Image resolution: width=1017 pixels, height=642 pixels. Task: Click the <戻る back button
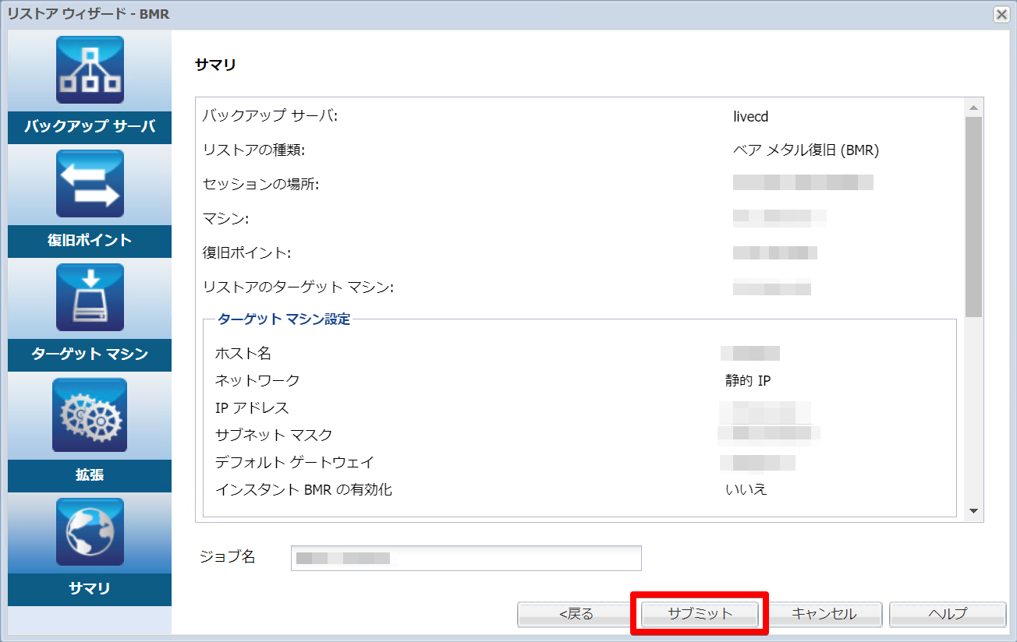[x=576, y=614]
